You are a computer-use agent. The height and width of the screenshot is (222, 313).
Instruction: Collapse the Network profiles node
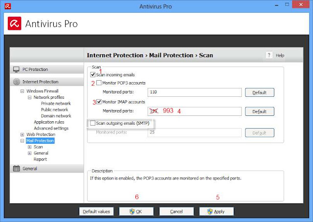[x=29, y=97]
